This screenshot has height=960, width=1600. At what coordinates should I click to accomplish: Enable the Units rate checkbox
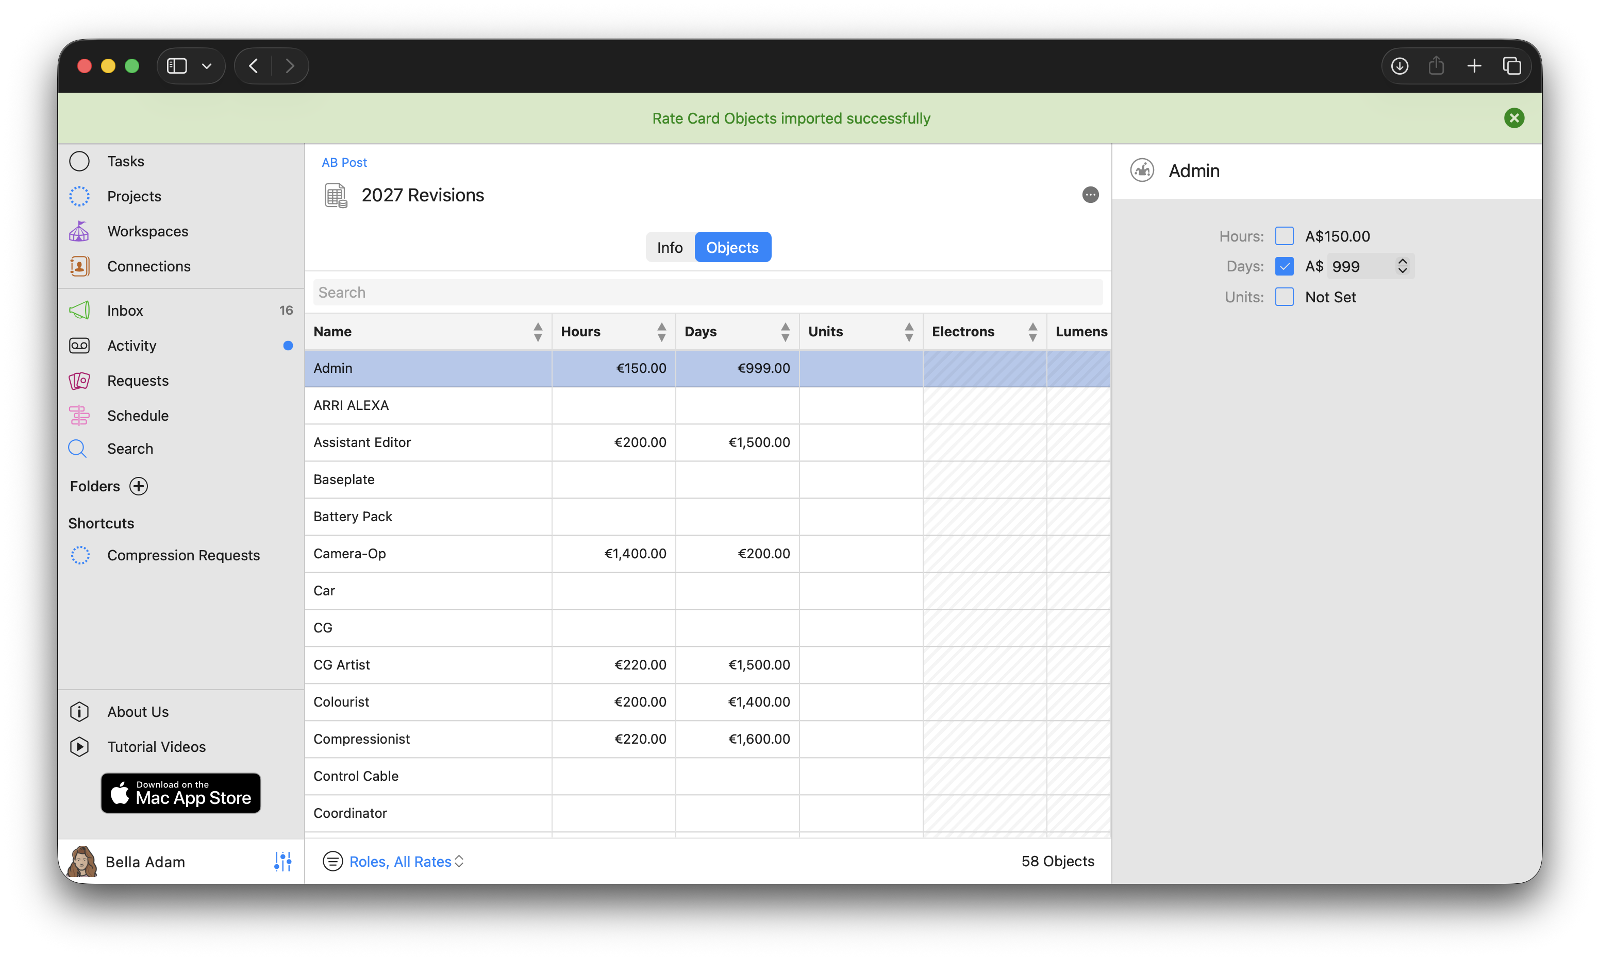[1284, 297]
